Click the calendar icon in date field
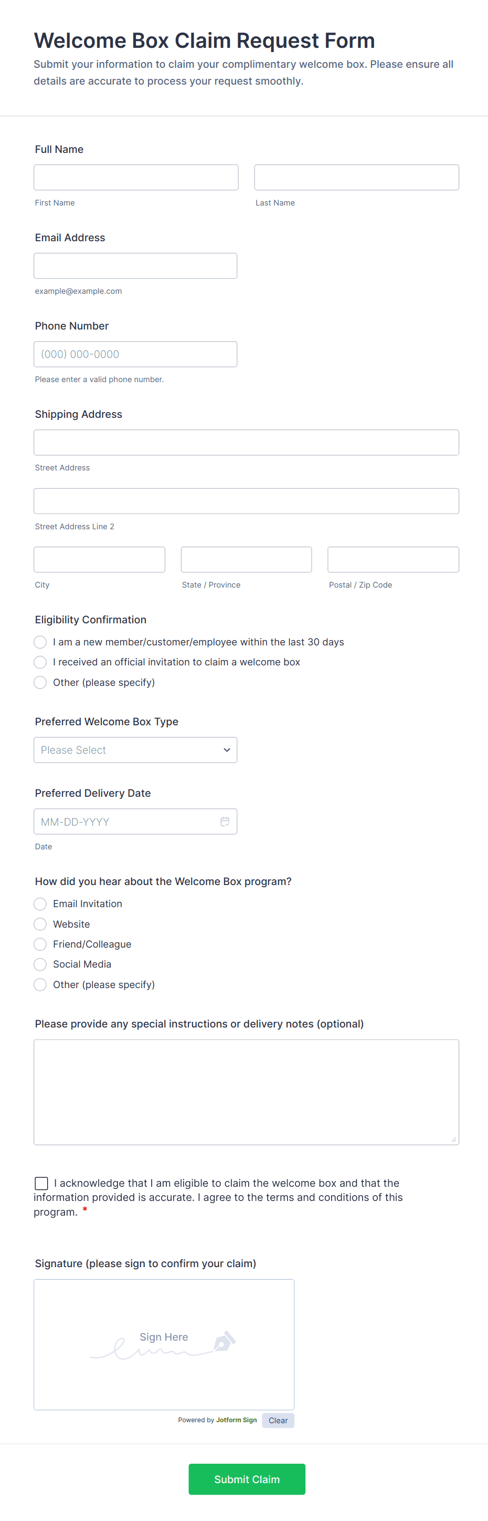488x1521 pixels. [225, 821]
